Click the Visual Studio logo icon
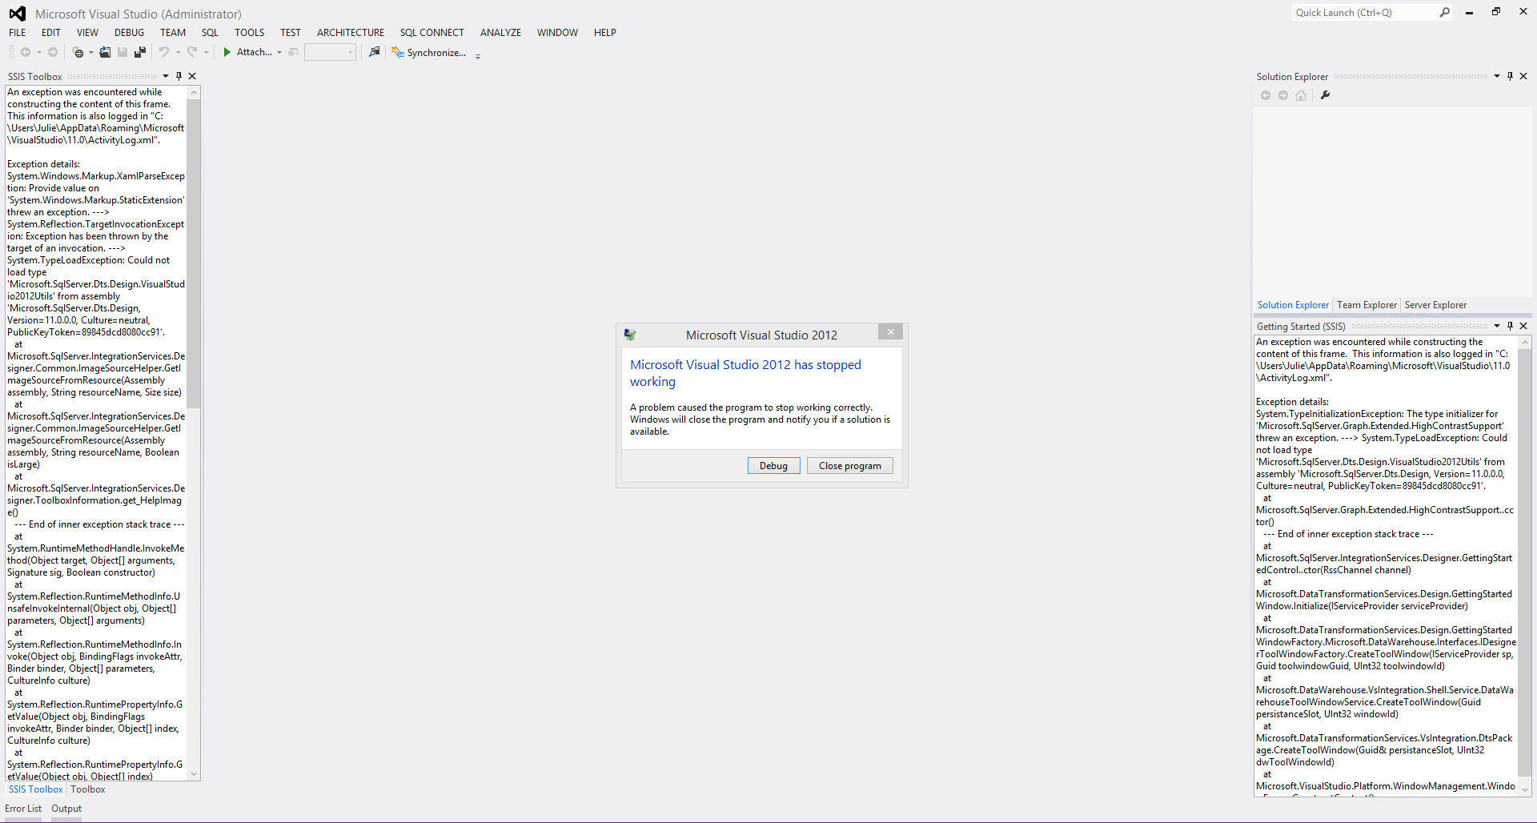Viewport: 1537px width, 823px height. 17,14
